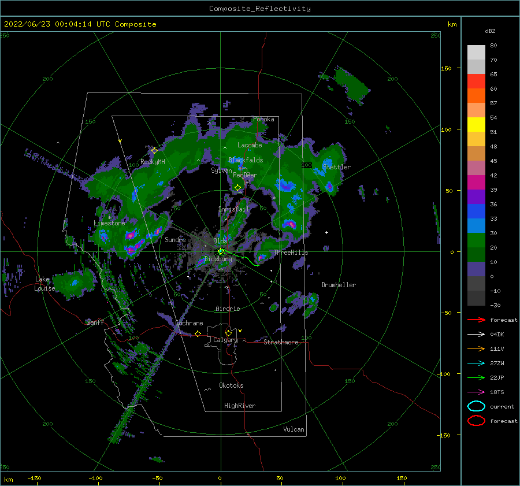Click the magenta 18TS arrow legend icon
The image size is (520, 486).
pyautogui.click(x=476, y=392)
